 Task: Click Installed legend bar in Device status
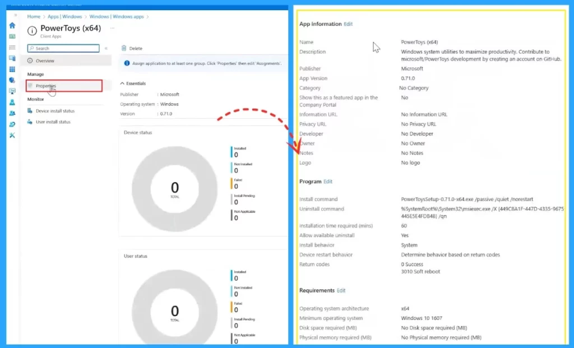click(x=232, y=152)
